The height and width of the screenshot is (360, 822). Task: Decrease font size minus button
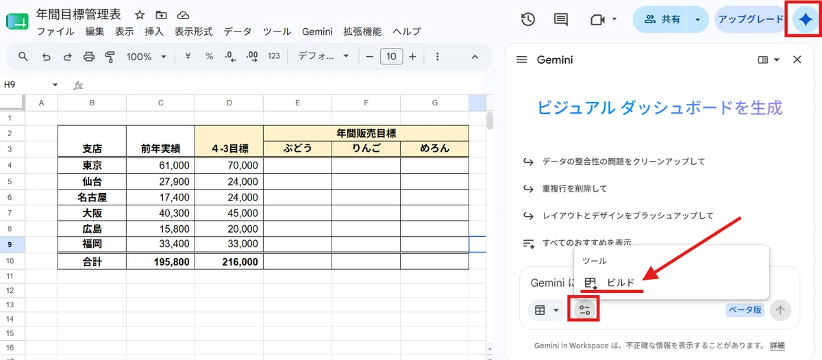(369, 57)
